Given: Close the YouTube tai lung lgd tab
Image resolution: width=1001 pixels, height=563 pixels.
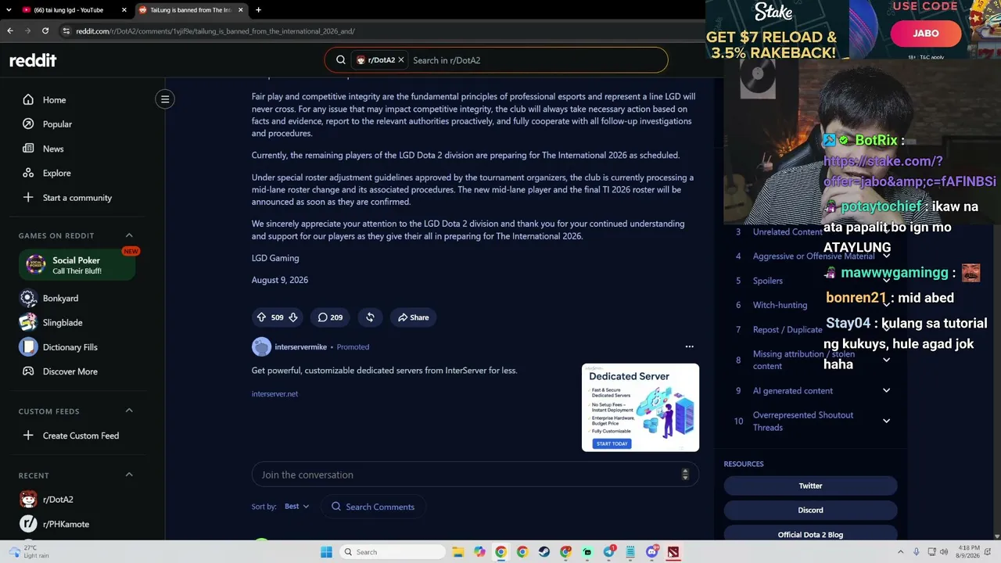Looking at the screenshot, I should click(x=124, y=10).
